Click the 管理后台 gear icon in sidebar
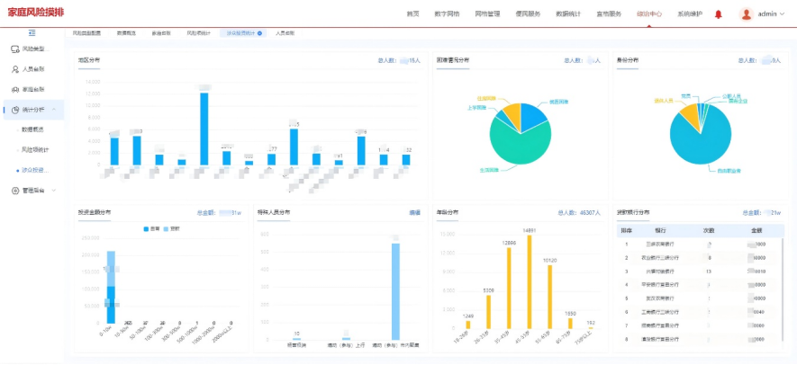This screenshot has height=365, width=797. point(14,191)
